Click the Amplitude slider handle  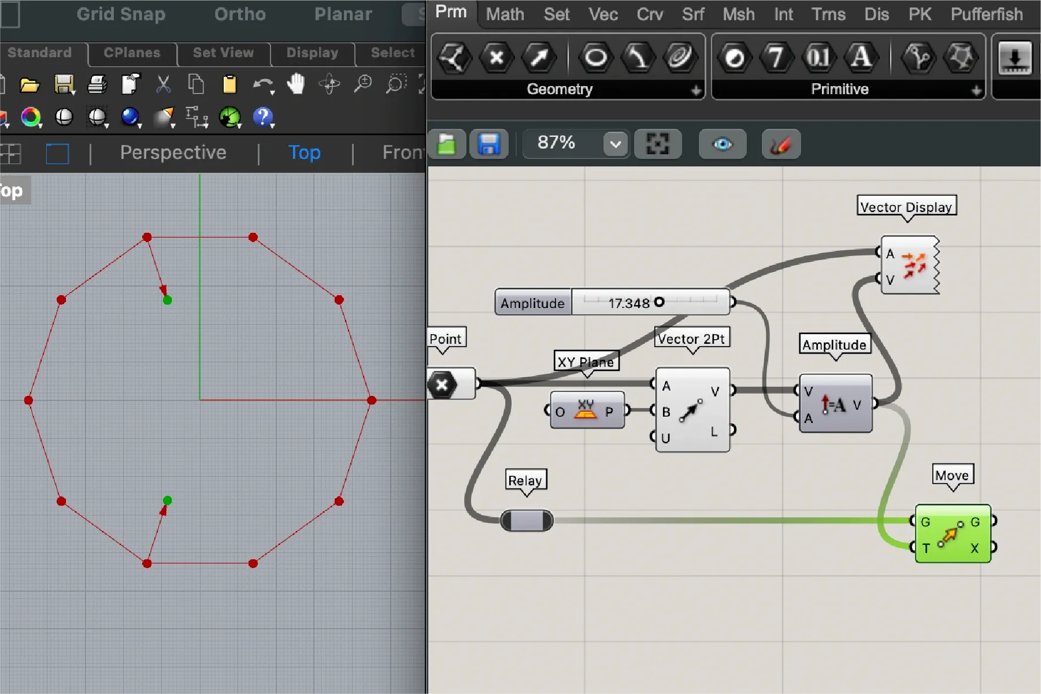coord(659,302)
